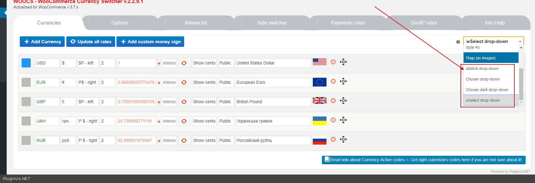
Task: Set EUR as the default currency
Action: (26, 82)
